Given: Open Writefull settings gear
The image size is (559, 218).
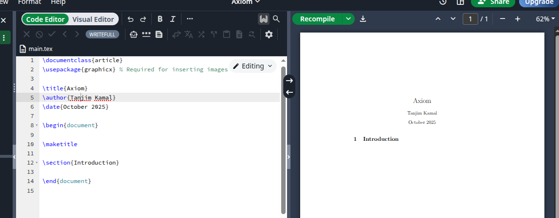Looking at the screenshot, I should coord(269,34).
